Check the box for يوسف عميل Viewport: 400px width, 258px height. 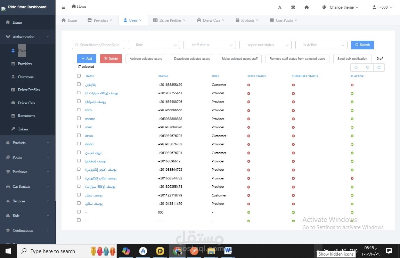point(79,195)
